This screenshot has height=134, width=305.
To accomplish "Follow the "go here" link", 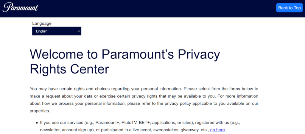I will tap(218, 130).
